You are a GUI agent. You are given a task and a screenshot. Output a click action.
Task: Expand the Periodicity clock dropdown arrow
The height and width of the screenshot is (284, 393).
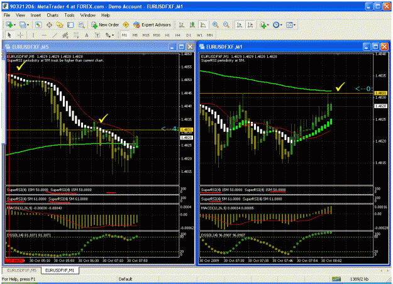point(281,25)
